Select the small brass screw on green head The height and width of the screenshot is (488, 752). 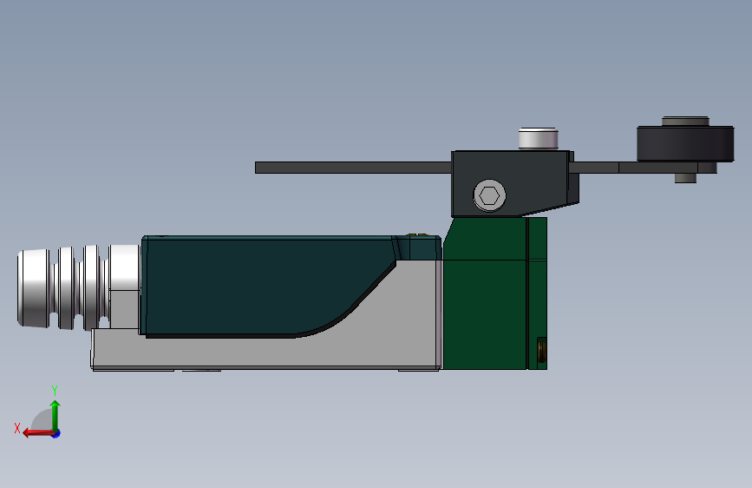click(541, 350)
